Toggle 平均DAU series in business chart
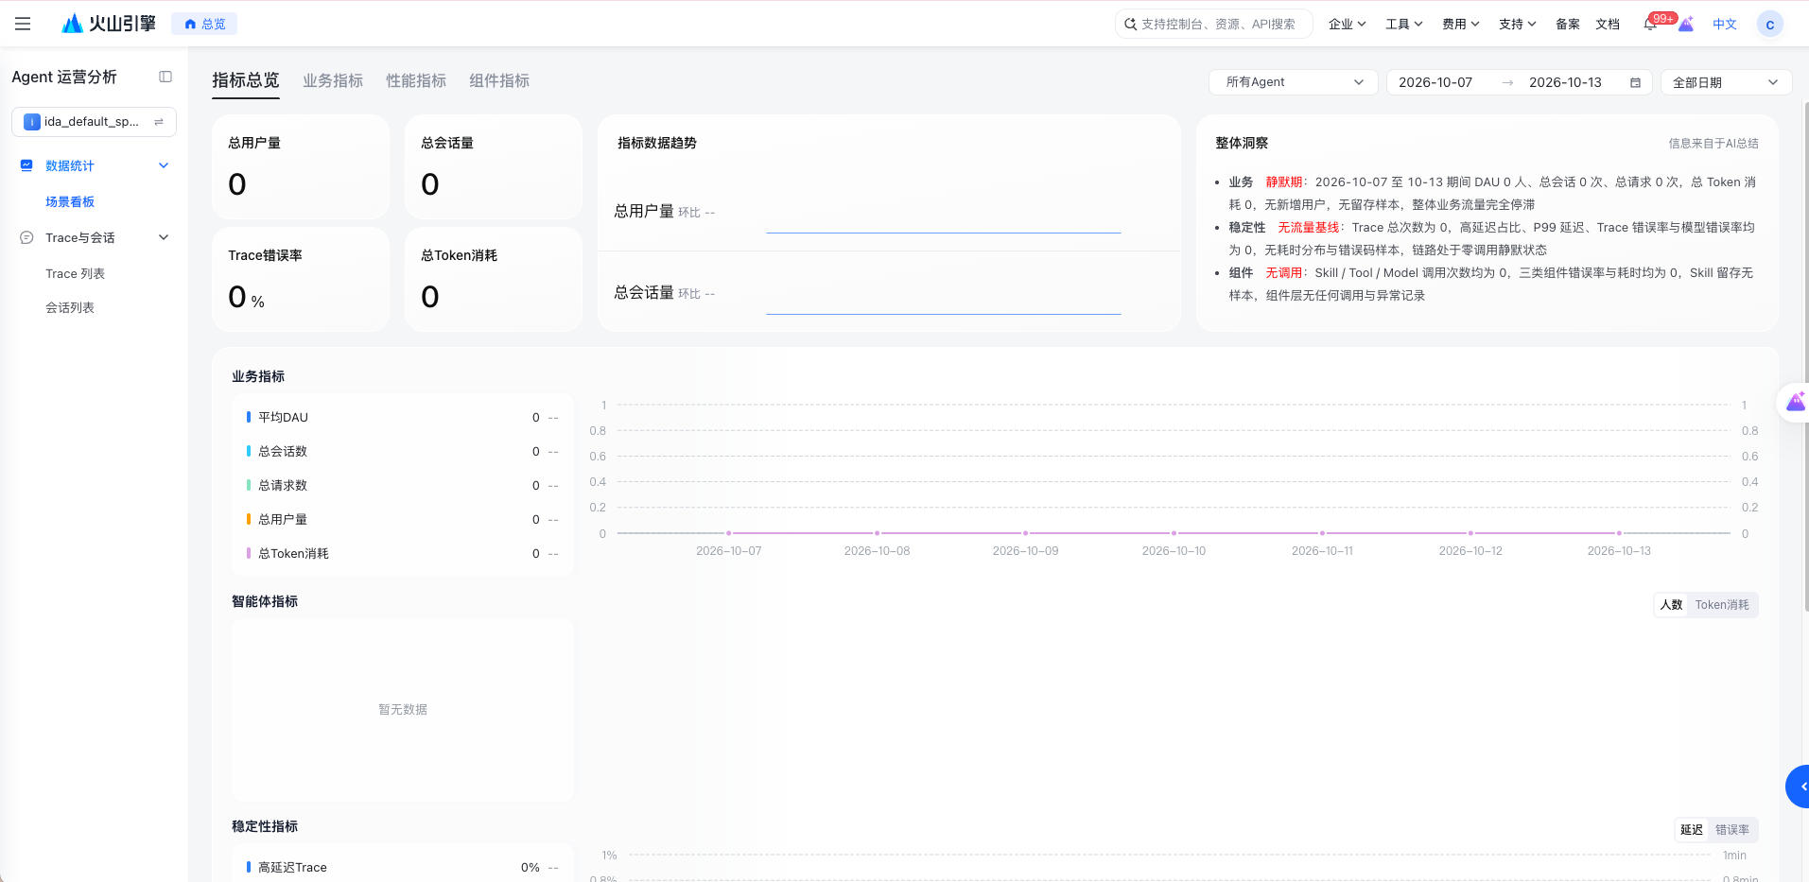 point(403,417)
